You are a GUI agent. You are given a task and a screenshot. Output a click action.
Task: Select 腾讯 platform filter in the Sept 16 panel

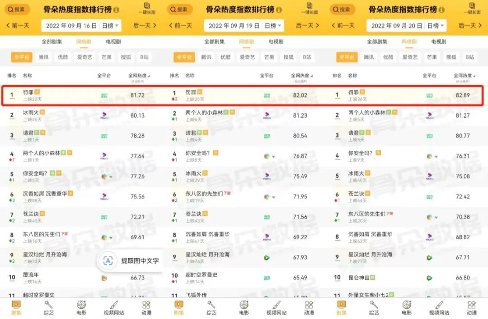click(x=43, y=57)
